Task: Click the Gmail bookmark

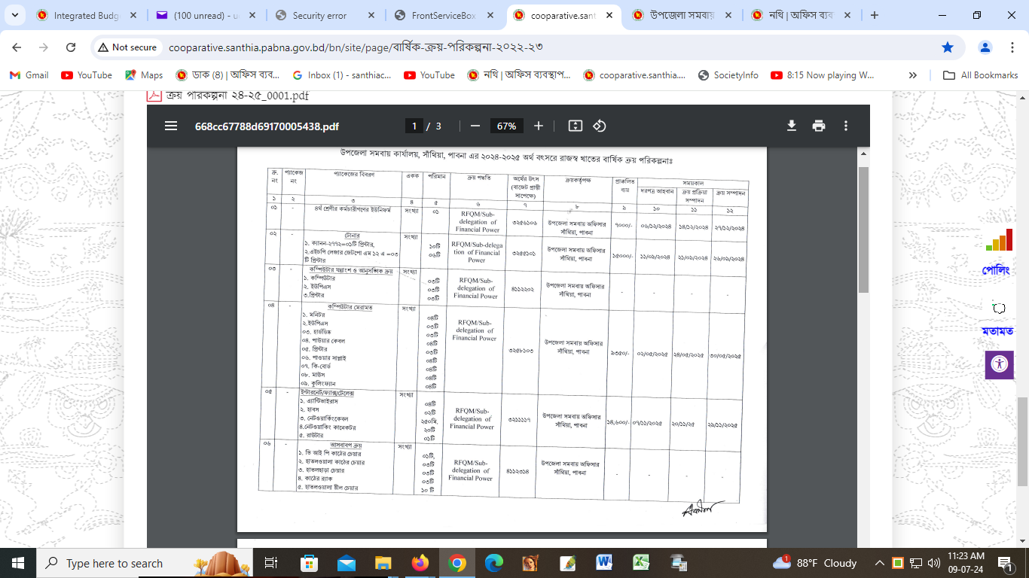Action: (x=29, y=75)
